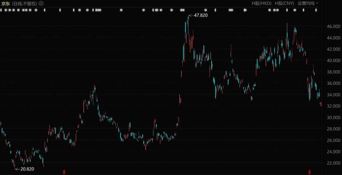The width and height of the screenshot is (342, 175).
Task: Switch price display to H股(CNY)
Action: [x=284, y=3]
